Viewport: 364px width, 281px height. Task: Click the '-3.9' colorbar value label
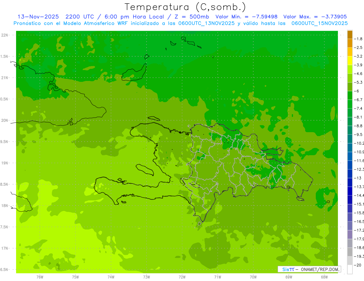358,65
